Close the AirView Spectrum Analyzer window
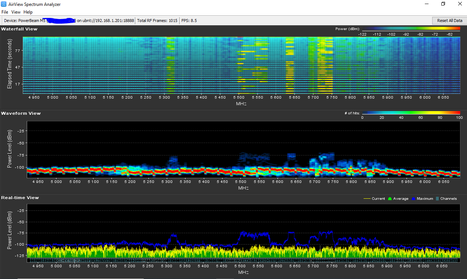 [460, 4]
